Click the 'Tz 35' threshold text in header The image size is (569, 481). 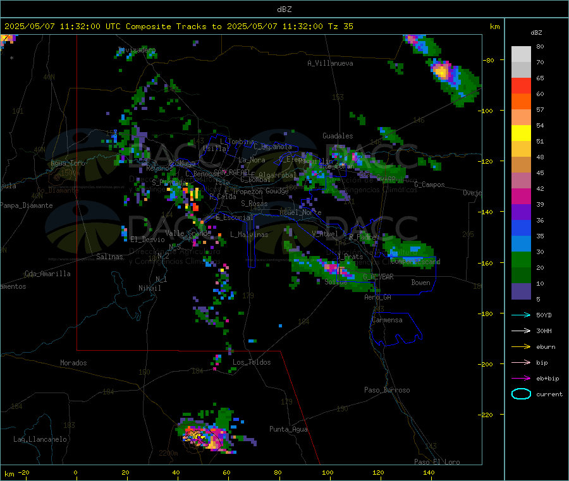coord(340,27)
